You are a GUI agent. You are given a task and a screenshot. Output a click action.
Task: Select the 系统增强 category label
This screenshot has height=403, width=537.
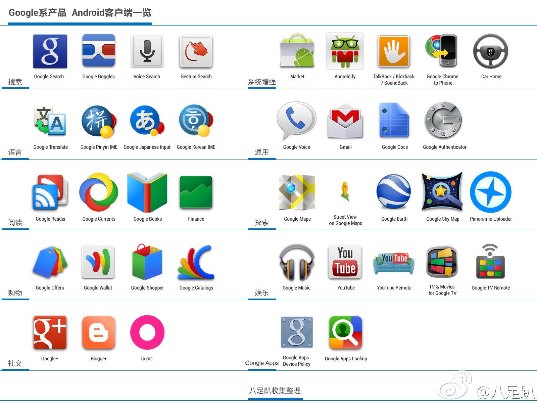(262, 82)
